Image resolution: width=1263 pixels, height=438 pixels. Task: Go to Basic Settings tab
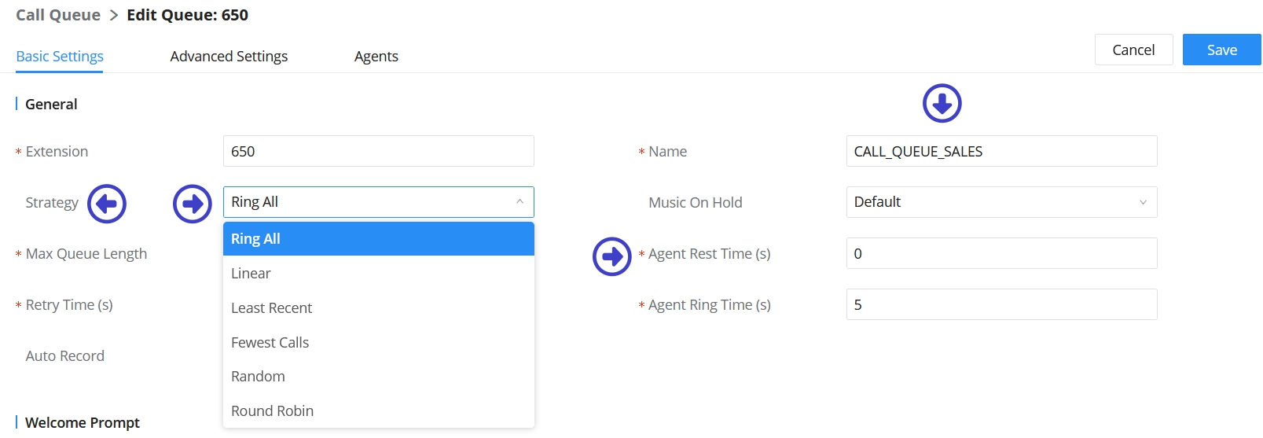[x=60, y=57]
